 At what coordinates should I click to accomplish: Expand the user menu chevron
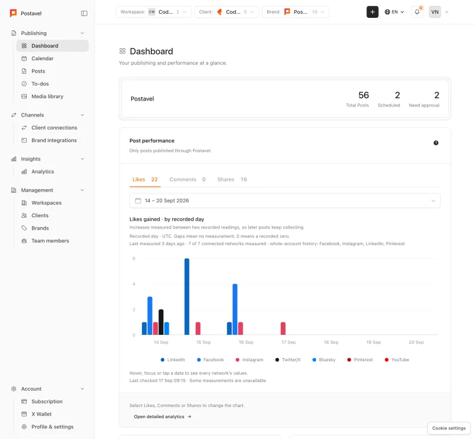[446, 12]
